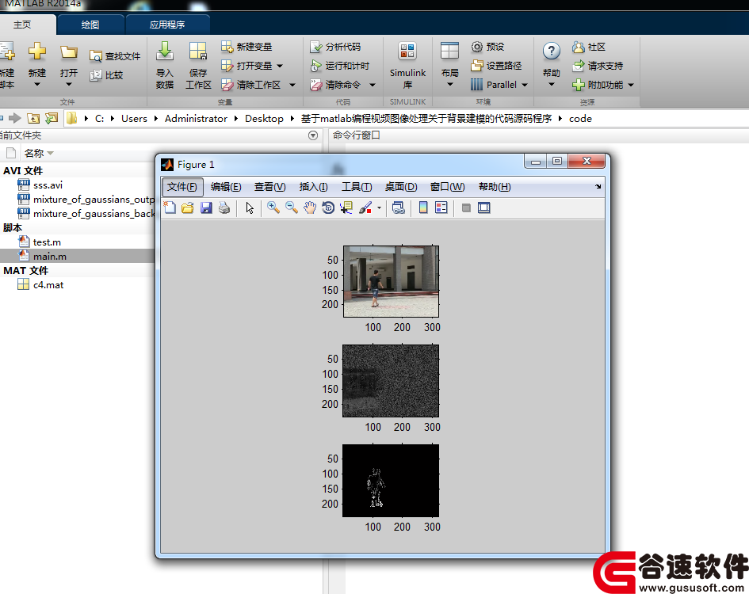Expand 打开变量 dropdown
Screen dimensions: 749x594
(280, 66)
